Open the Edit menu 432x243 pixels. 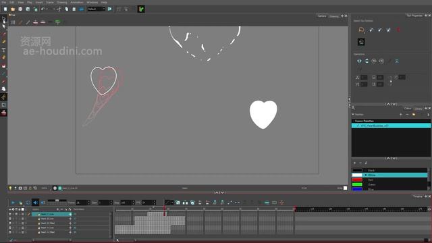tap(12, 2)
